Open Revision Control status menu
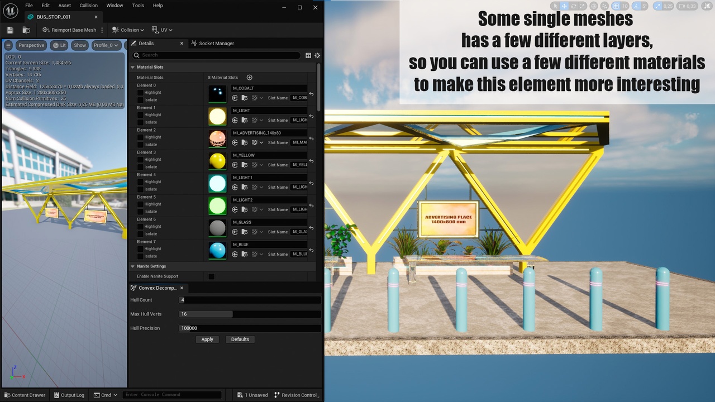The height and width of the screenshot is (402, 715). pyautogui.click(x=296, y=395)
